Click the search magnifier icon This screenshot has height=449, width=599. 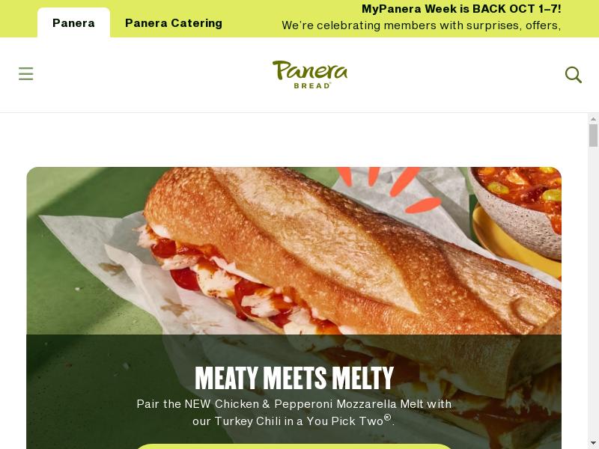point(573,74)
